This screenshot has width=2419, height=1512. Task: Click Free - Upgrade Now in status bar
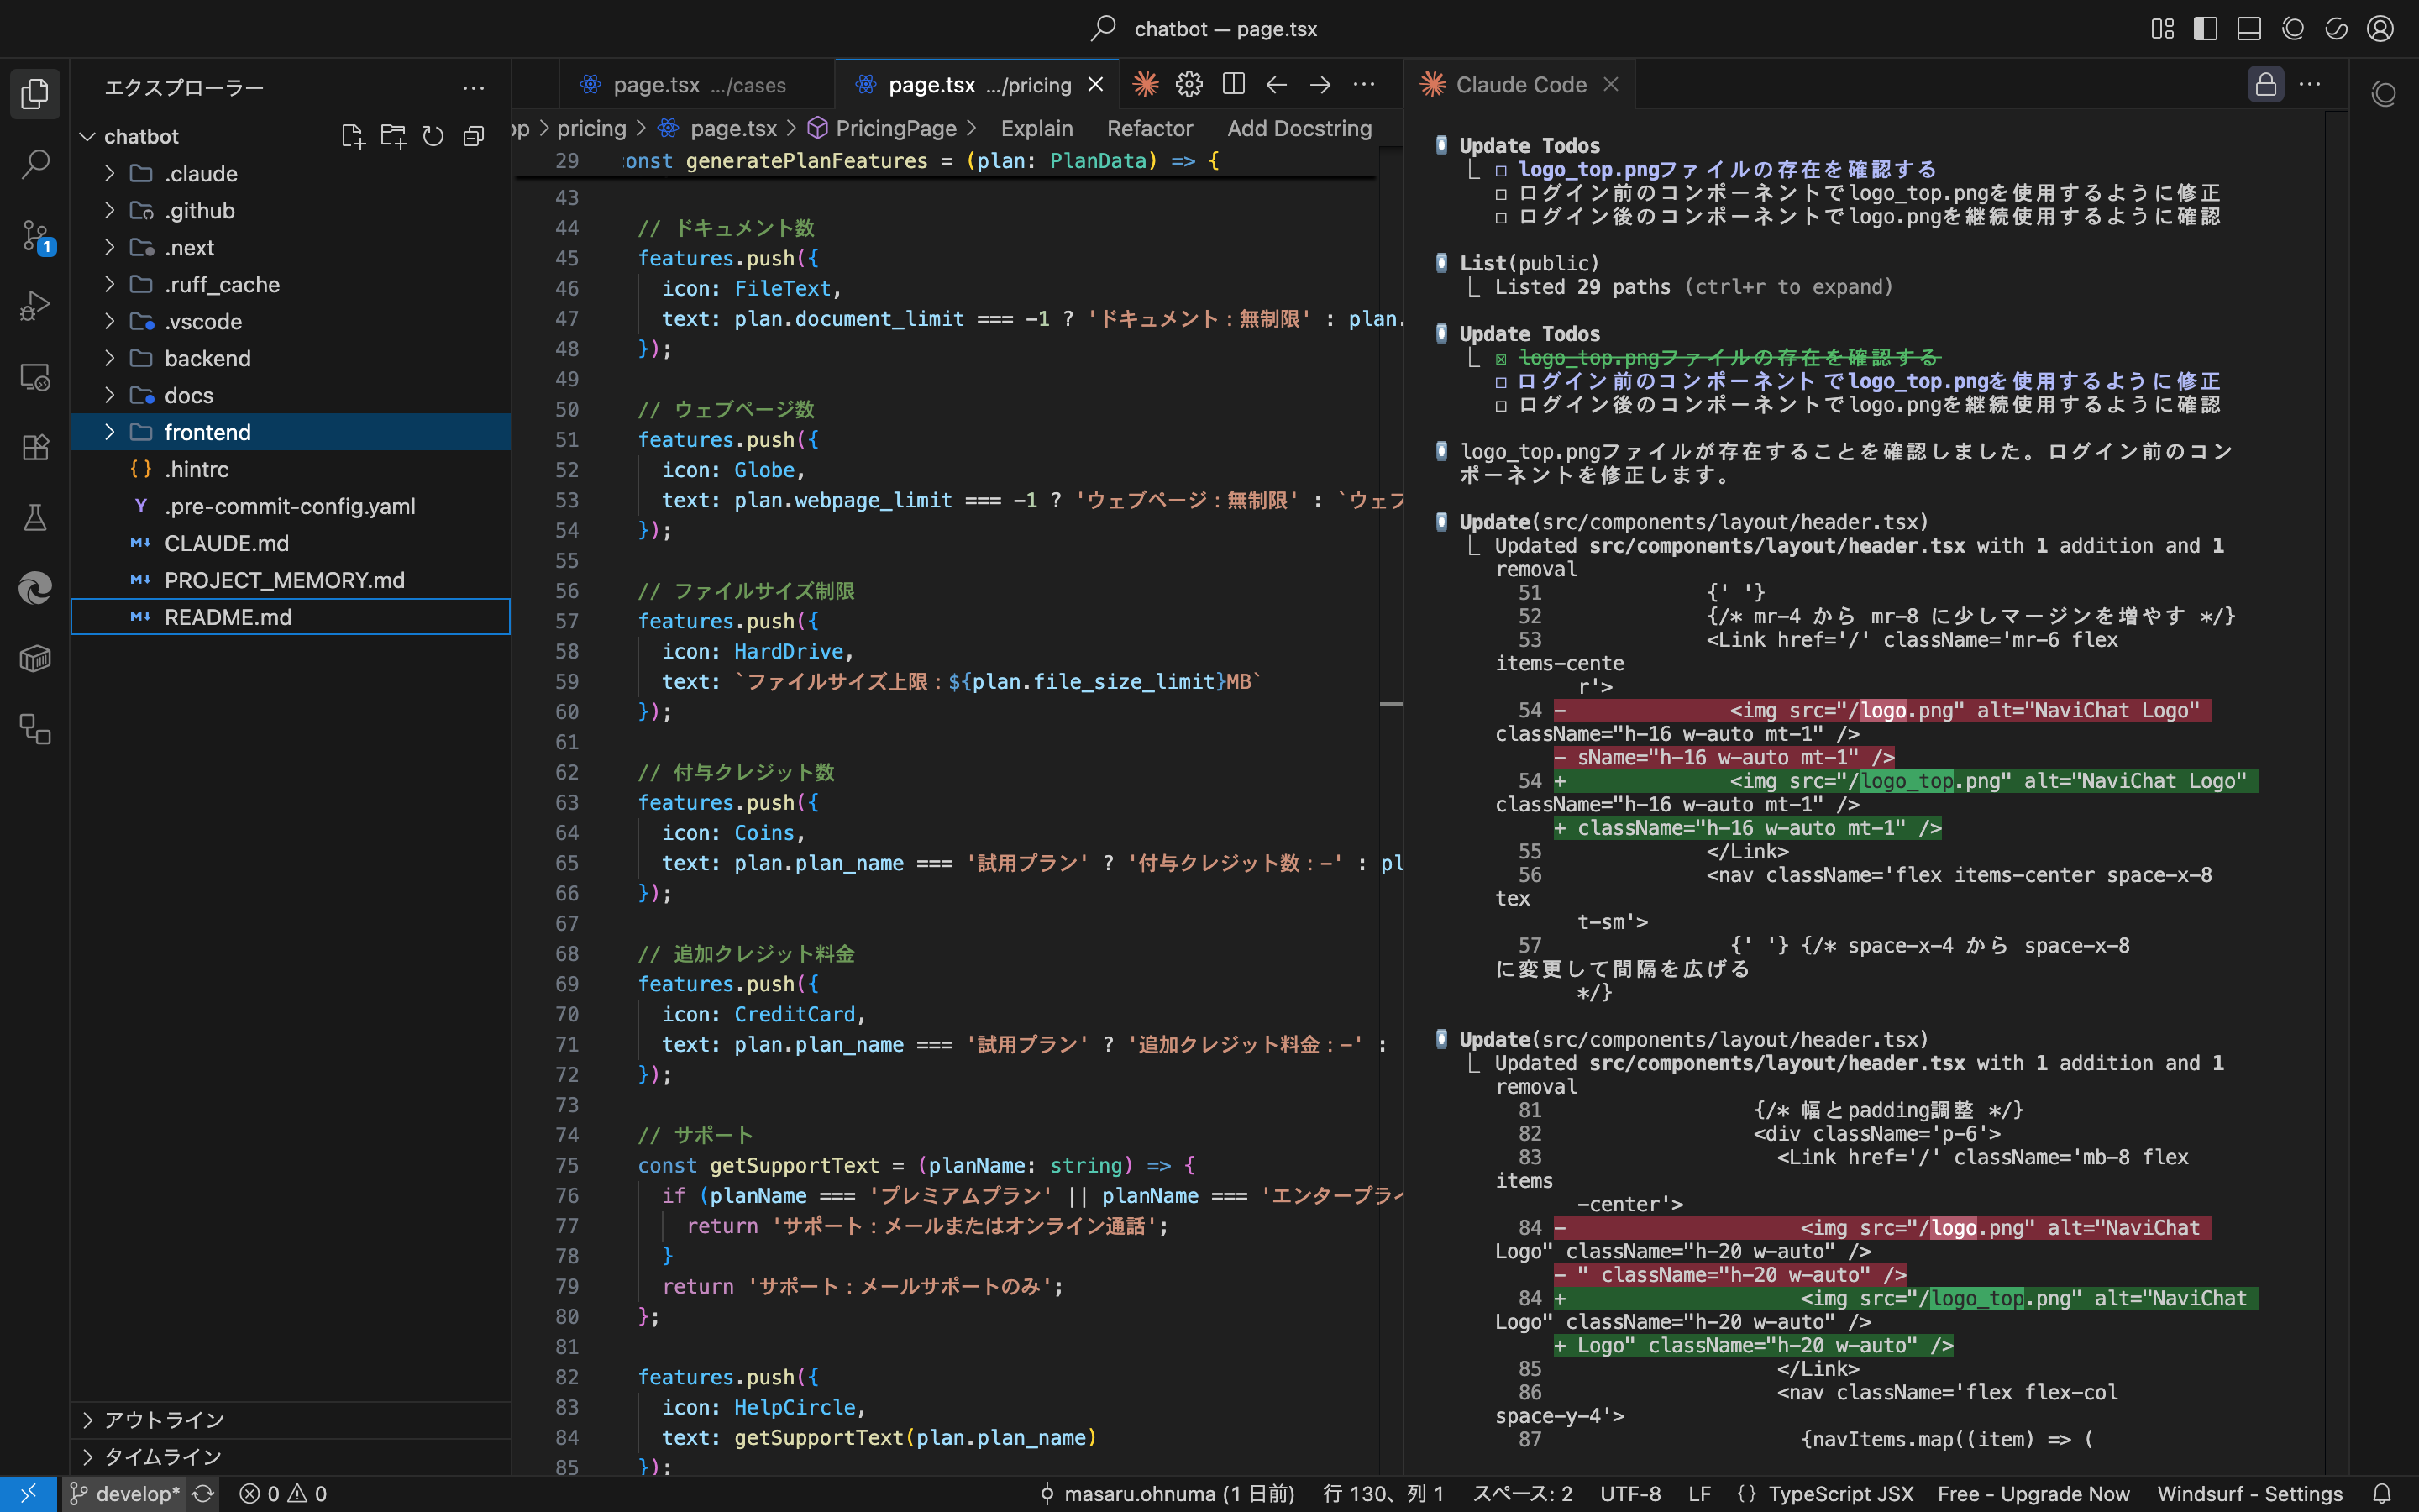(2033, 1494)
